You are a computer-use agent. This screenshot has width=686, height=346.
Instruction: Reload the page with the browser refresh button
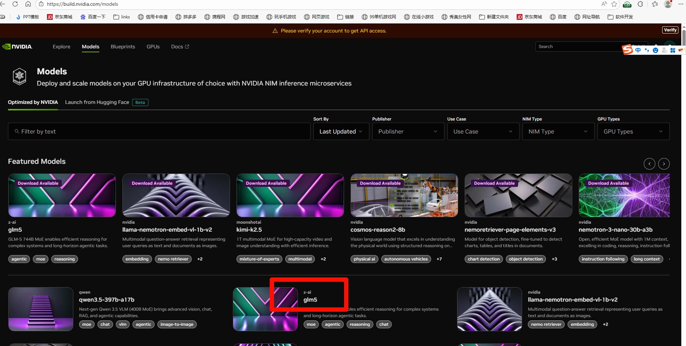(15, 4)
